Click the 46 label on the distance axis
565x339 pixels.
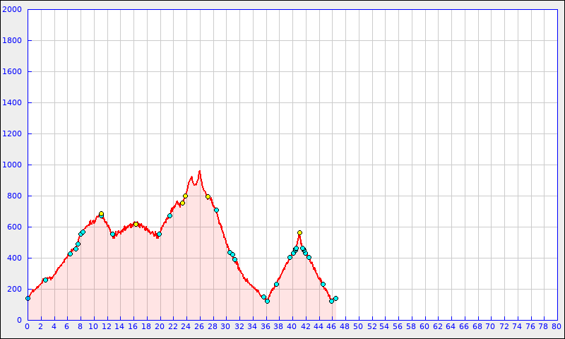tap(331, 326)
